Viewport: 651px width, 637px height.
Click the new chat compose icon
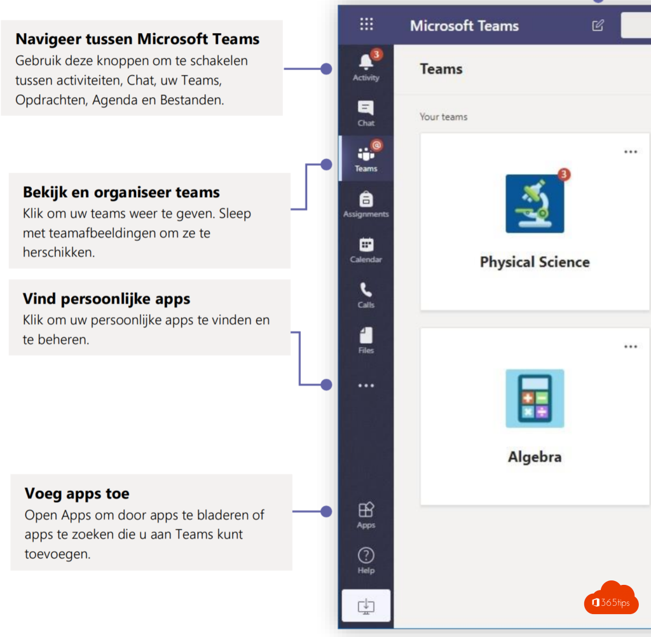pos(598,25)
